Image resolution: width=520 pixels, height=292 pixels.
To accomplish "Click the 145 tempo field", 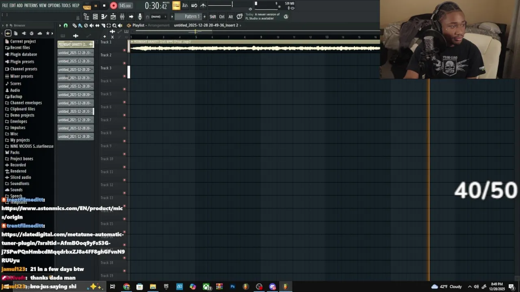I will pyautogui.click(x=125, y=6).
